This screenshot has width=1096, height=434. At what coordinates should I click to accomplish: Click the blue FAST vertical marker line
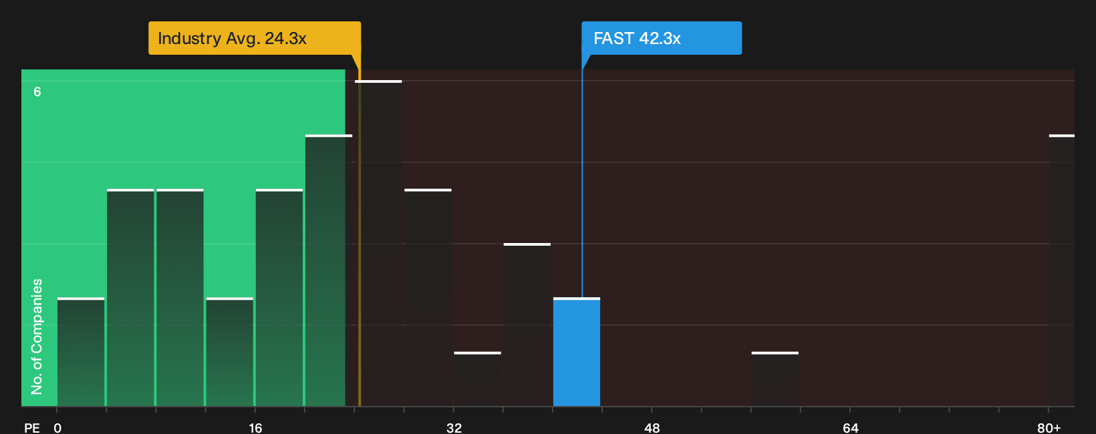click(582, 184)
